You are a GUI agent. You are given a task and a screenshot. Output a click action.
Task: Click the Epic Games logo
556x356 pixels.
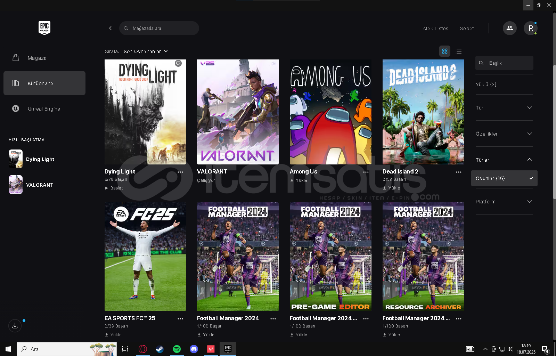click(x=44, y=28)
